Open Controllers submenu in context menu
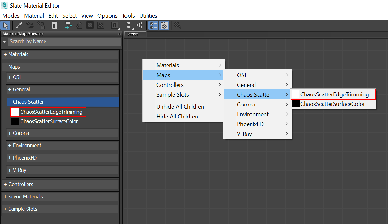The width and height of the screenshot is (388, 224). 184,85
